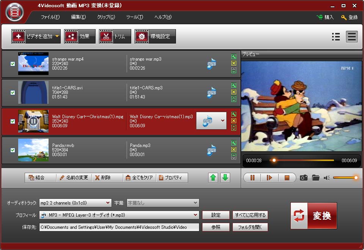Open the snapshot folder icon
Image resolution: width=364 pixels, height=250 pixels.
point(315,178)
